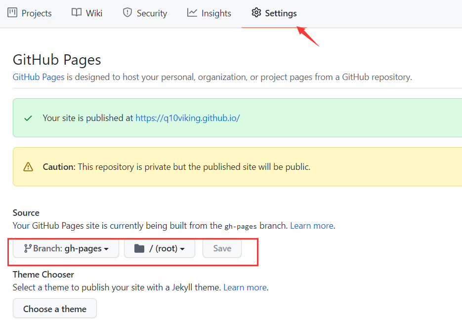Click the git branch icon in Source selector
This screenshot has width=462, height=321.
(x=28, y=248)
